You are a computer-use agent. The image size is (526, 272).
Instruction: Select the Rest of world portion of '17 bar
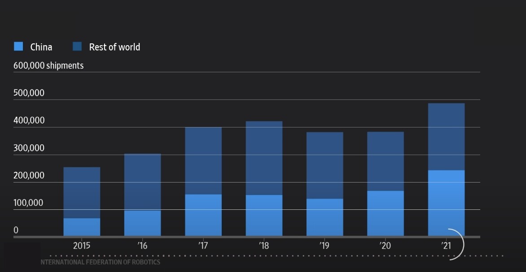point(203,161)
